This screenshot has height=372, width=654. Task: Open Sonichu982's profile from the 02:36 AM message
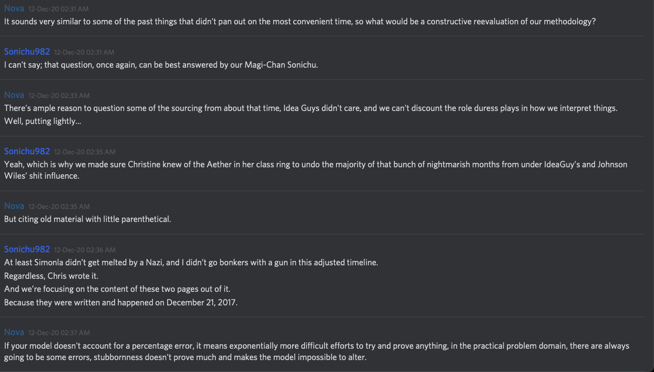tap(27, 249)
